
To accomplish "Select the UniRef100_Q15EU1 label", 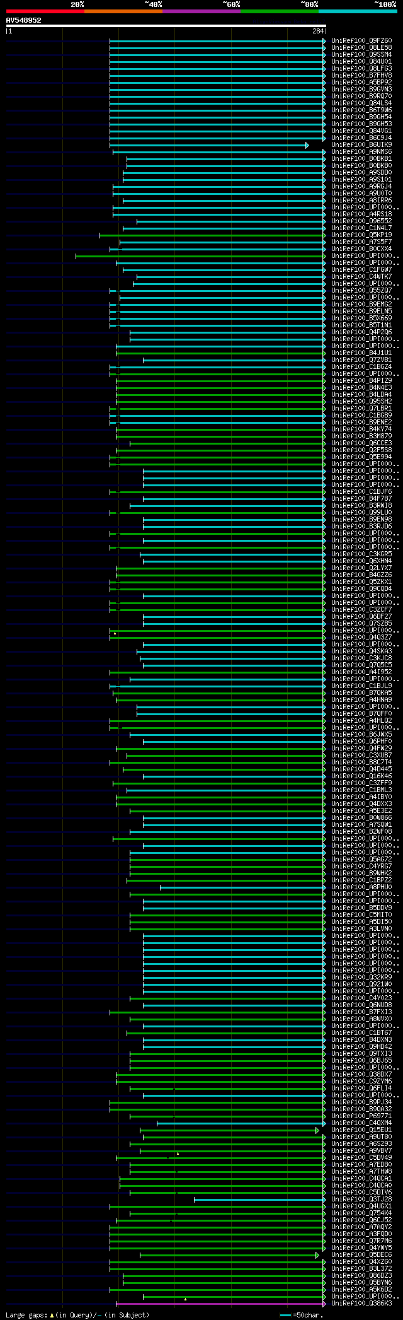I will coord(361,1130).
